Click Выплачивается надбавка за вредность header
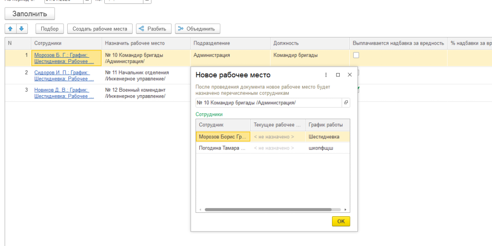 click(x=398, y=43)
